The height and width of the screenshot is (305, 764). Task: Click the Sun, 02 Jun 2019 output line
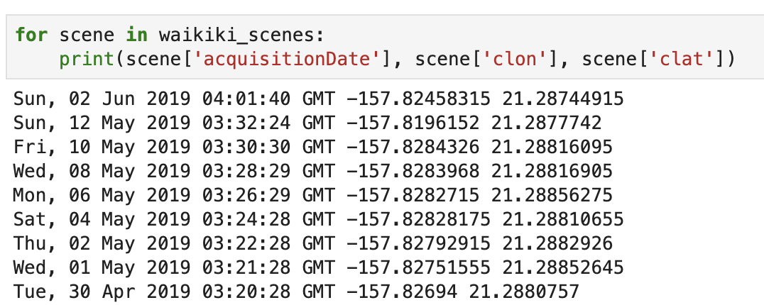[x=318, y=99]
